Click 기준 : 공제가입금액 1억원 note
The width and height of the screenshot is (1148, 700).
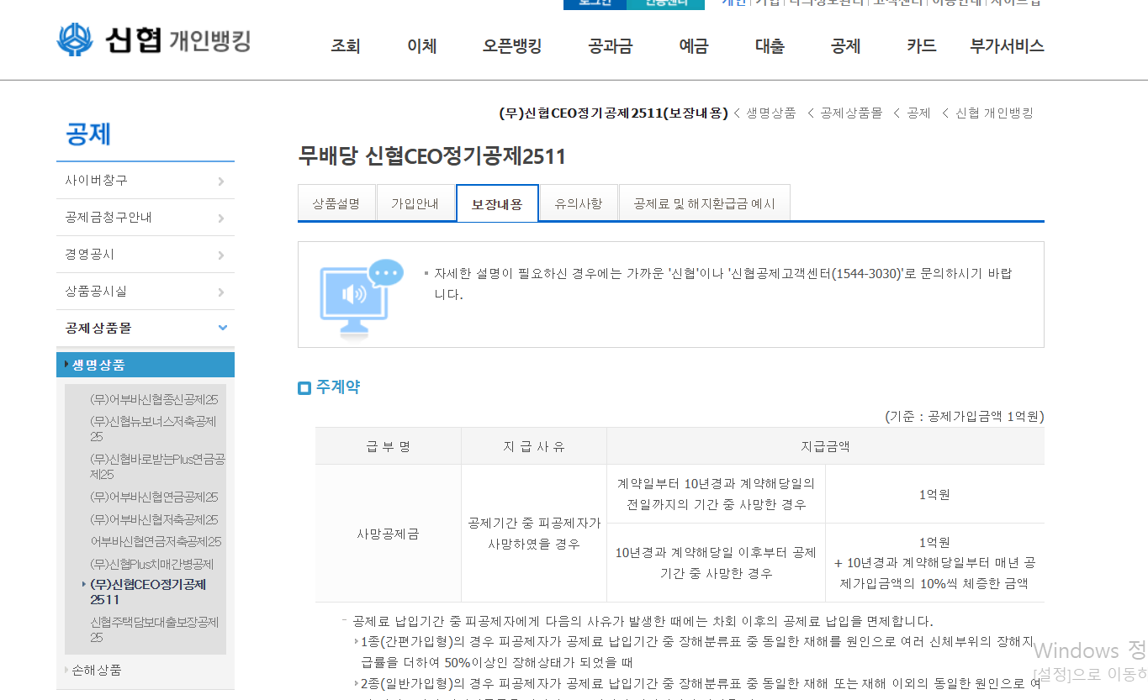[964, 416]
